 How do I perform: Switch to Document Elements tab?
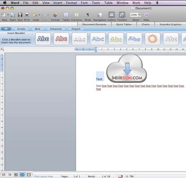point(94,24)
